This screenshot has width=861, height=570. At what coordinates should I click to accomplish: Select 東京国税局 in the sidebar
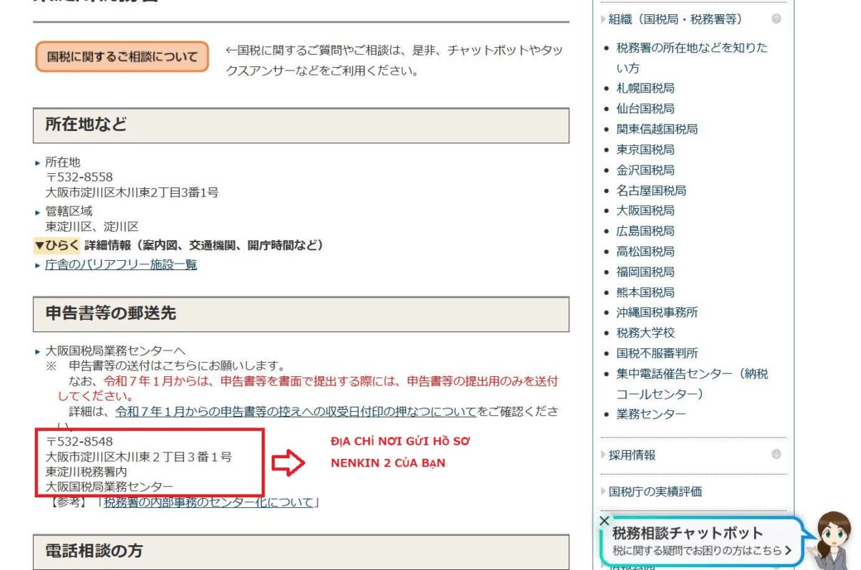point(645,150)
